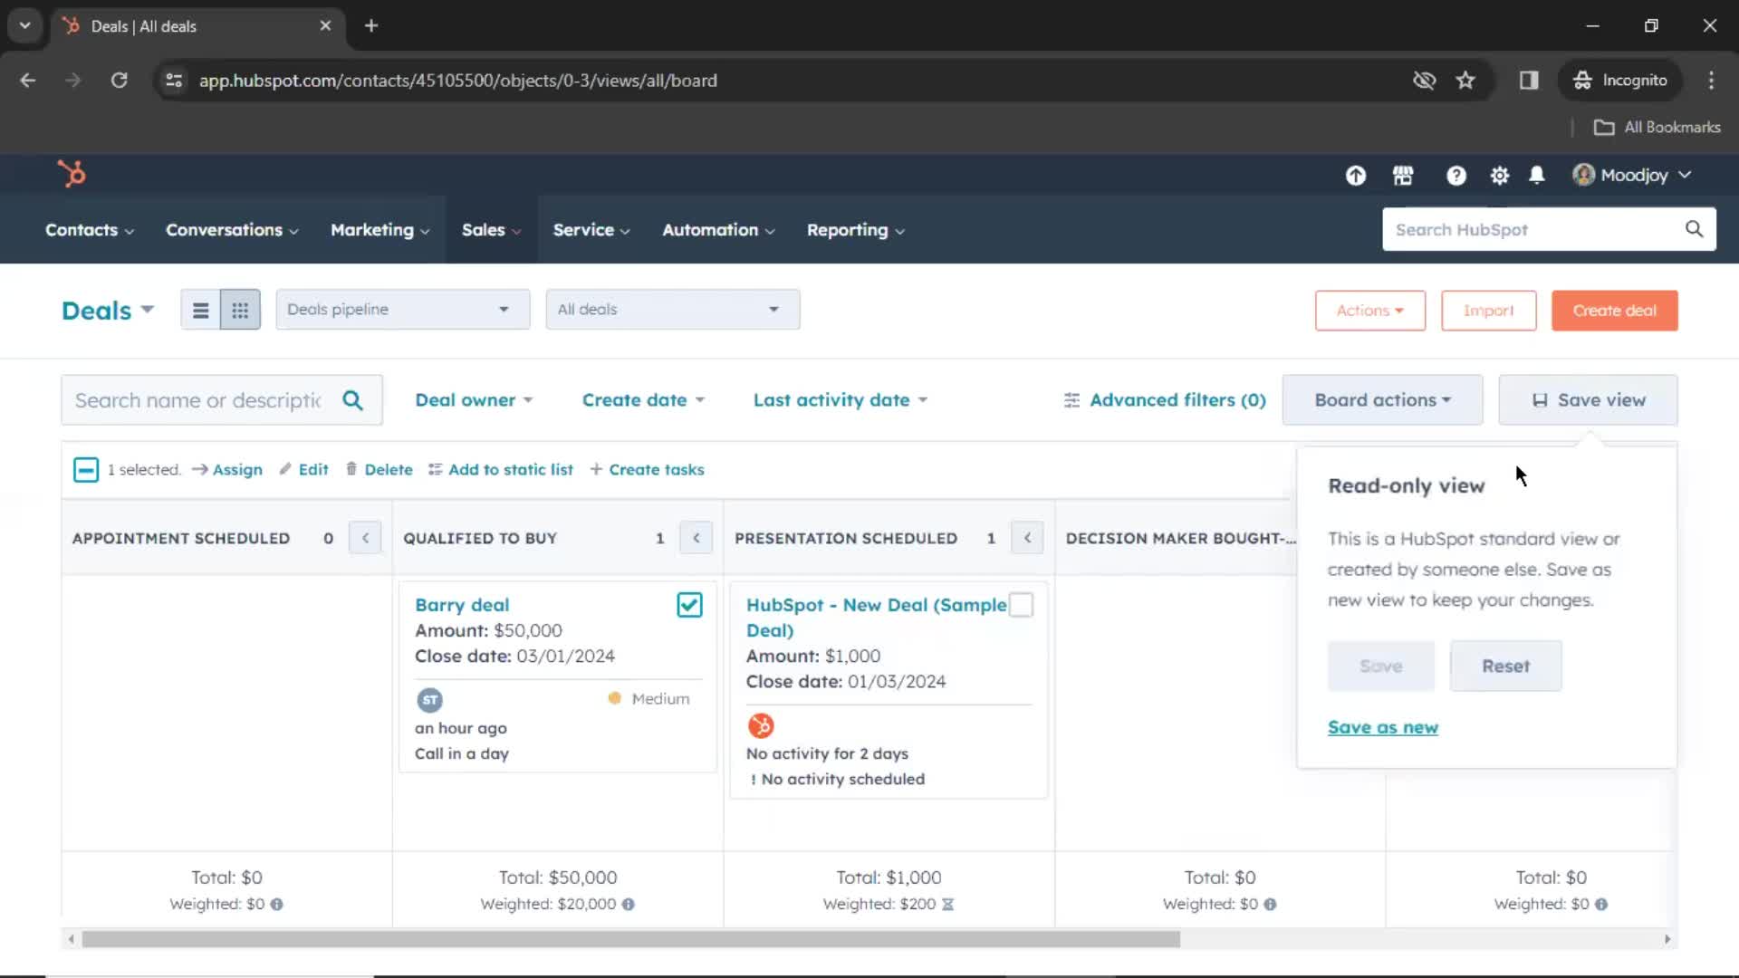
Task: Click the Reset button in read-only panel
Action: pyautogui.click(x=1505, y=666)
